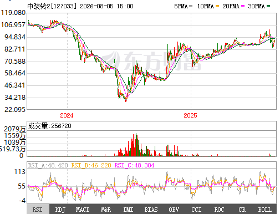Screen dimensions: 280x214
Task: Click the 10PMA orange legend swatch
Action: [x=217, y=6]
